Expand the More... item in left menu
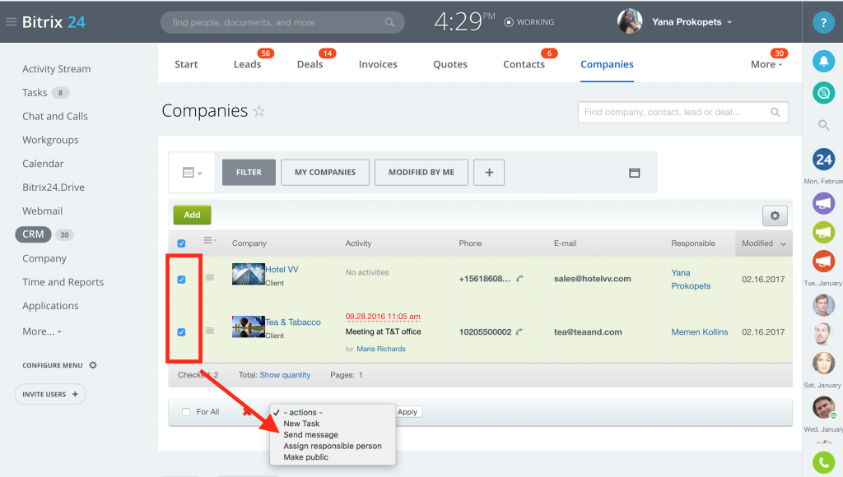 click(x=42, y=331)
